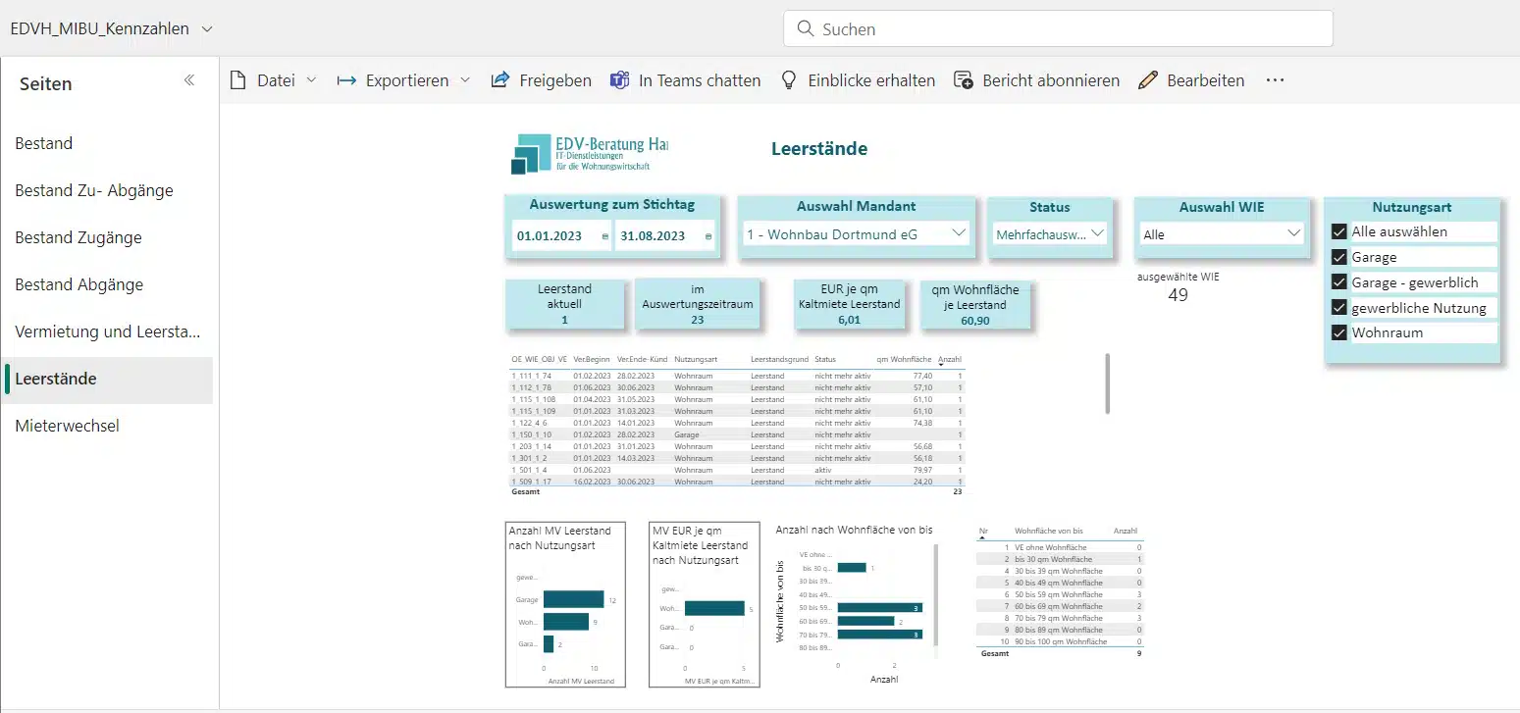Uncheck the Wohnraum checkbox
This screenshot has width=1520, height=713.
point(1338,332)
